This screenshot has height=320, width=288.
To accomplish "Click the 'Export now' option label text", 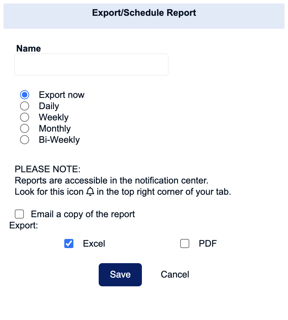I will tap(61, 95).
